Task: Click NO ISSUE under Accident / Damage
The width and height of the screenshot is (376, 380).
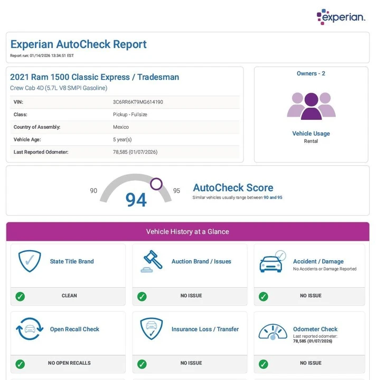Action: coord(311,296)
